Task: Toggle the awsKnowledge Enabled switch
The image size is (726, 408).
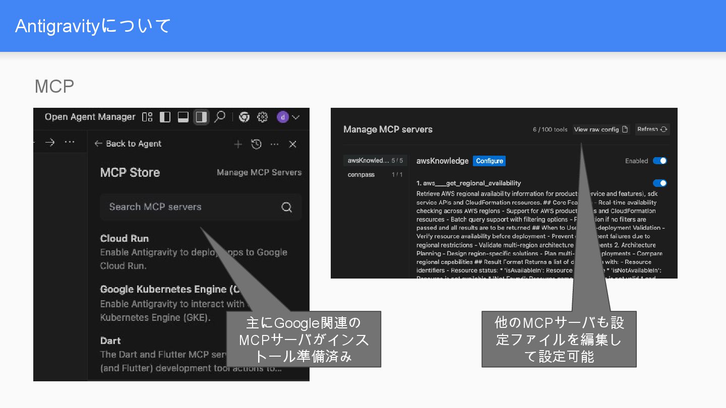Action: point(659,161)
